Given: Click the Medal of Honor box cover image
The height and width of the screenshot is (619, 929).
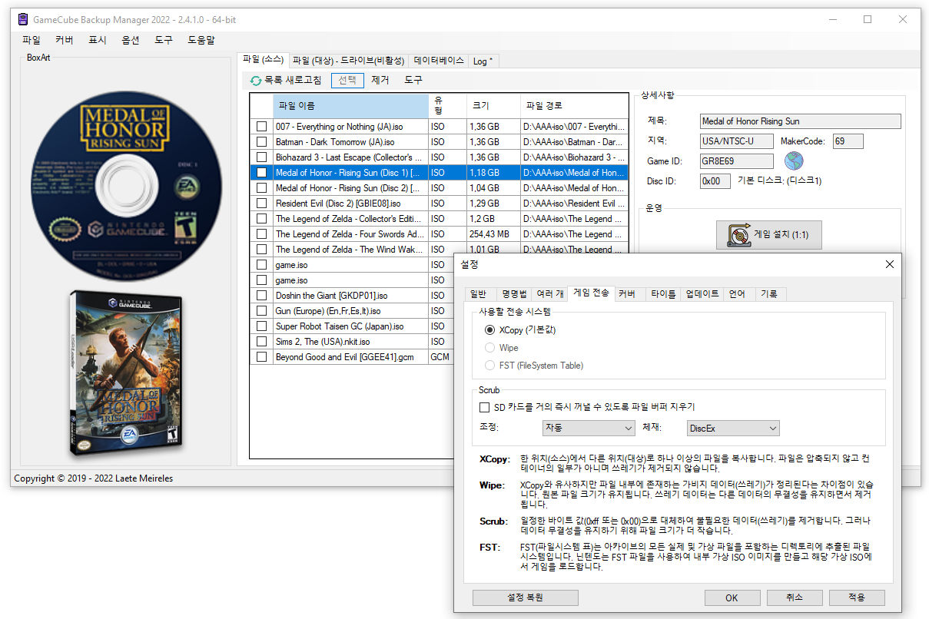Looking at the screenshot, I should [x=127, y=373].
